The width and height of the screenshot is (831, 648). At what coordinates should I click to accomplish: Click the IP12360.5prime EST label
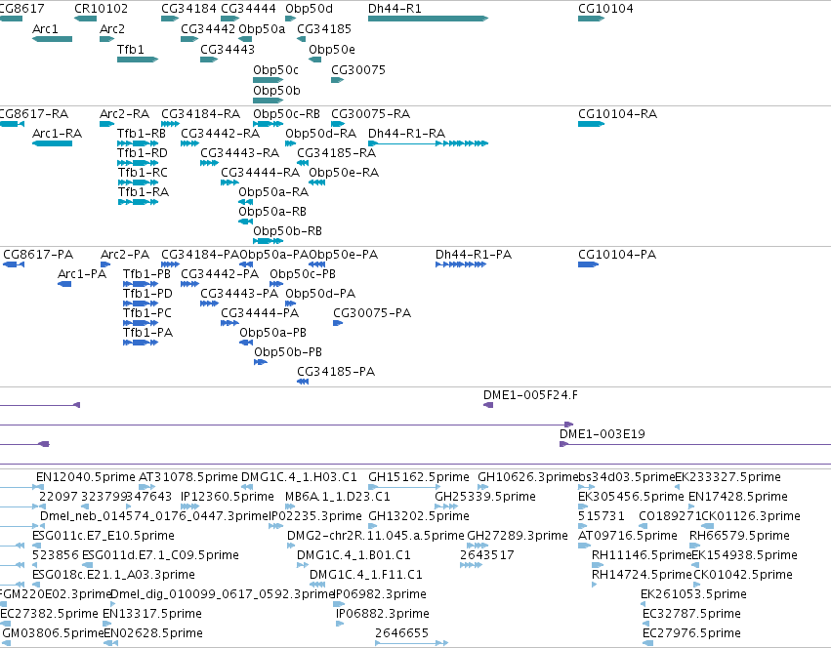(227, 497)
